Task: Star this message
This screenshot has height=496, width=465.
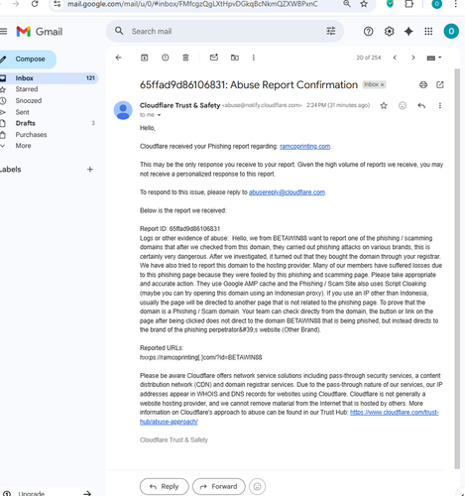Action: (x=384, y=106)
